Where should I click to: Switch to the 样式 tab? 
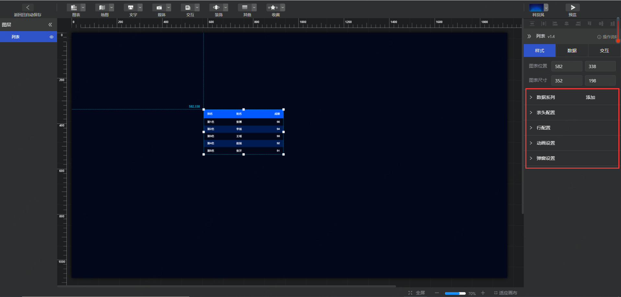[x=540, y=51]
